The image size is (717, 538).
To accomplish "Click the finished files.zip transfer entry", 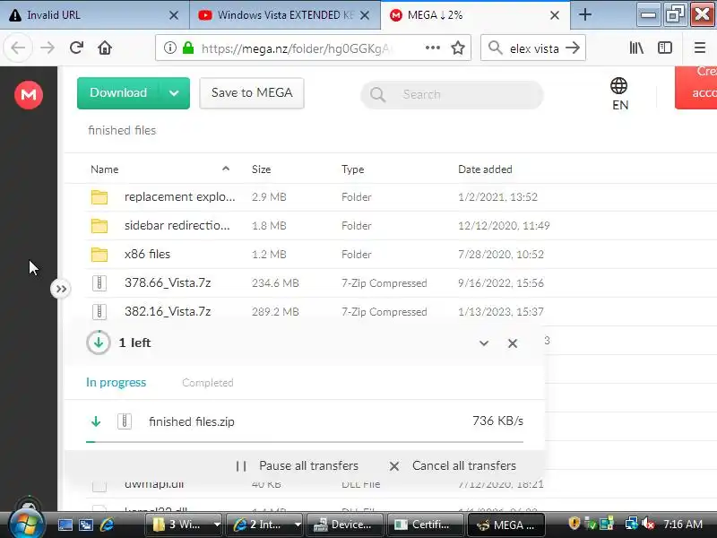I will coord(305,421).
